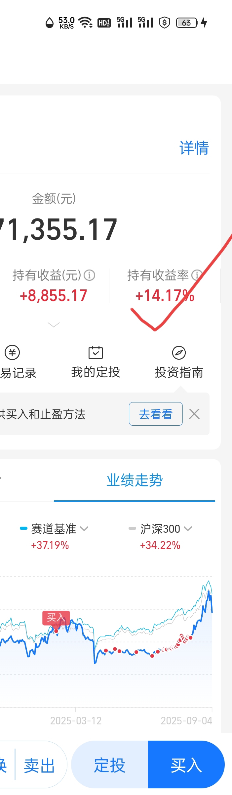232x795 pixels.
Task: Tap the 定投 scheduled investment button
Action: click(x=110, y=764)
